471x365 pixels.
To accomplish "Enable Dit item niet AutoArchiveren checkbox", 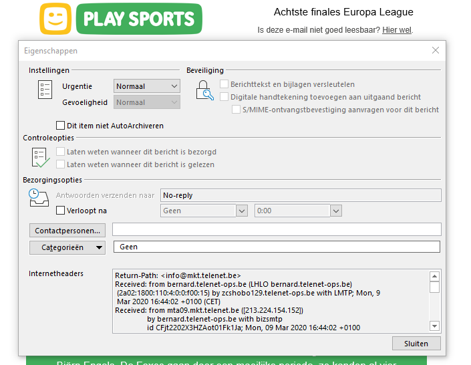I will (x=61, y=126).
